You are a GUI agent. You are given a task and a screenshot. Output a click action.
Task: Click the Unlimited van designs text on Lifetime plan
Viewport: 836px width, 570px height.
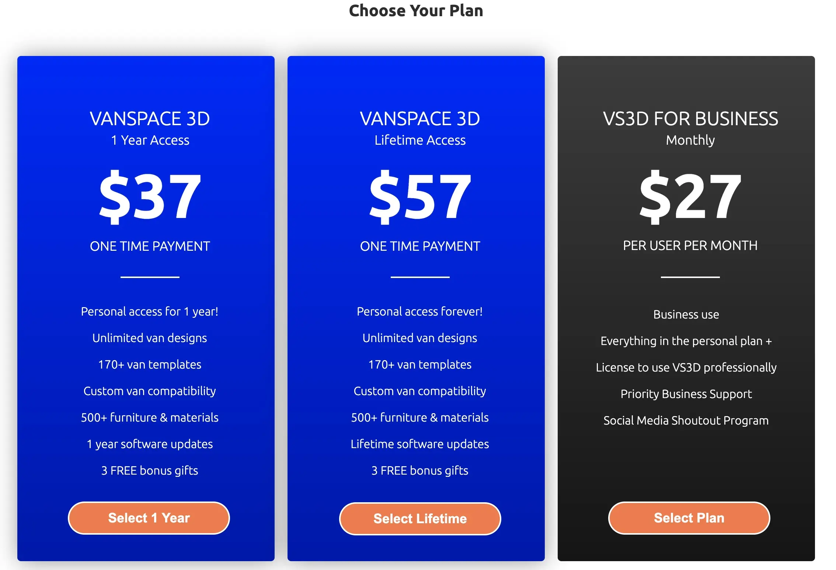(x=419, y=338)
